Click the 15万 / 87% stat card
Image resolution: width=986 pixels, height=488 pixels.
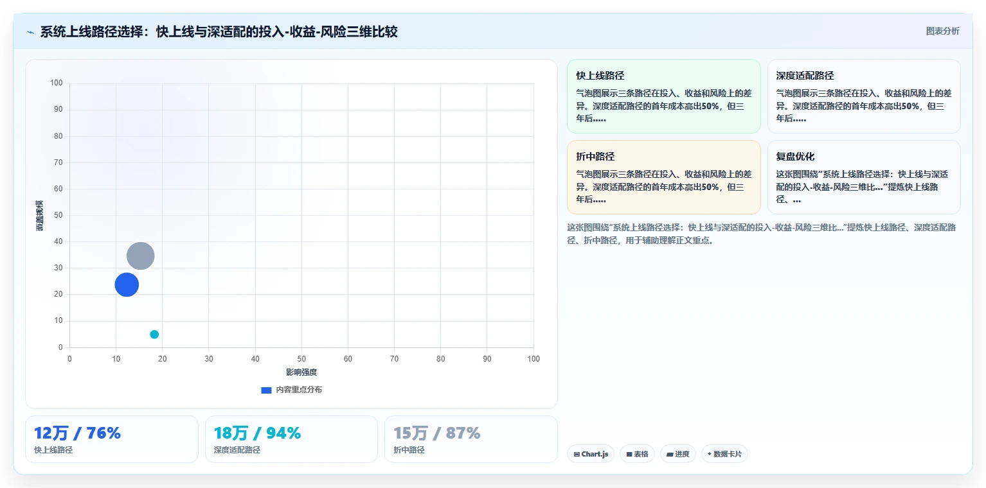pos(471,439)
